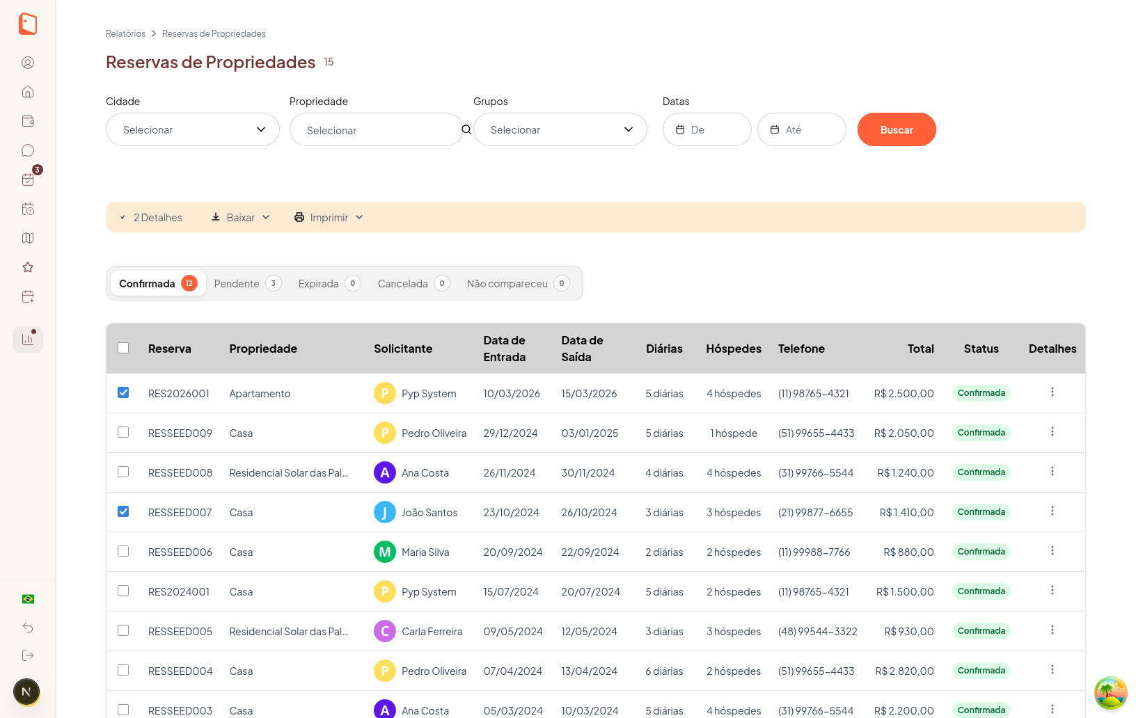Open details menu for RES2026001
1136x718 pixels.
click(x=1052, y=392)
